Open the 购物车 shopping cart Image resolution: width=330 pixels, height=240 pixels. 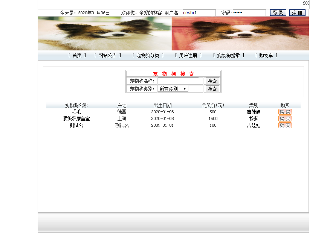point(266,55)
